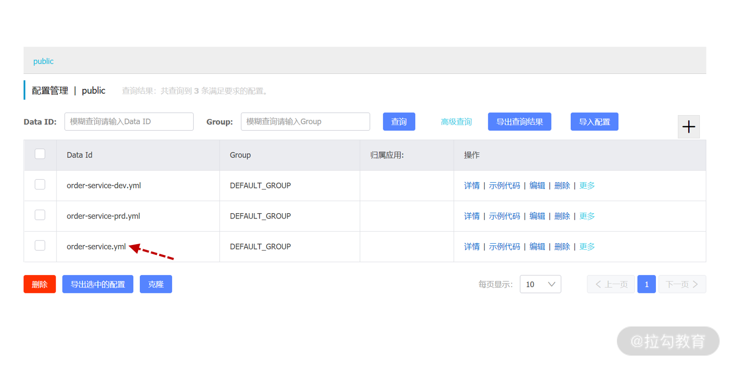Click the 下一页 next page button
The image size is (729, 365).
682,284
